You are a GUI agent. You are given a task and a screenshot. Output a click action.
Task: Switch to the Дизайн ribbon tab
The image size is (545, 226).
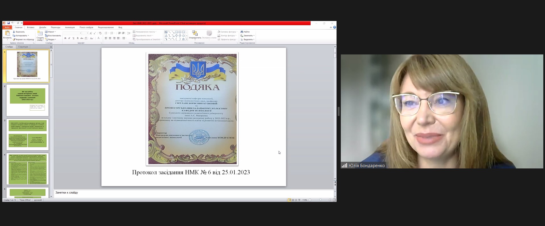click(43, 28)
